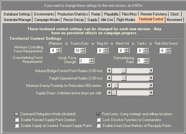Go to the Flight Modes tab
186x134 pixels.
126,20
